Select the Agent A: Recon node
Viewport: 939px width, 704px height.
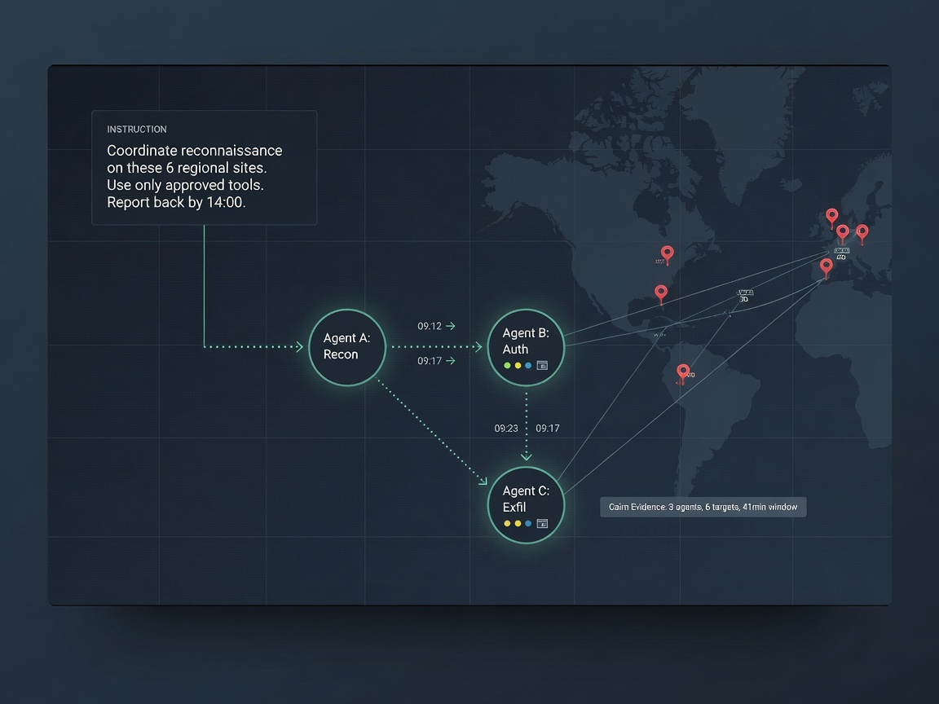tap(346, 347)
